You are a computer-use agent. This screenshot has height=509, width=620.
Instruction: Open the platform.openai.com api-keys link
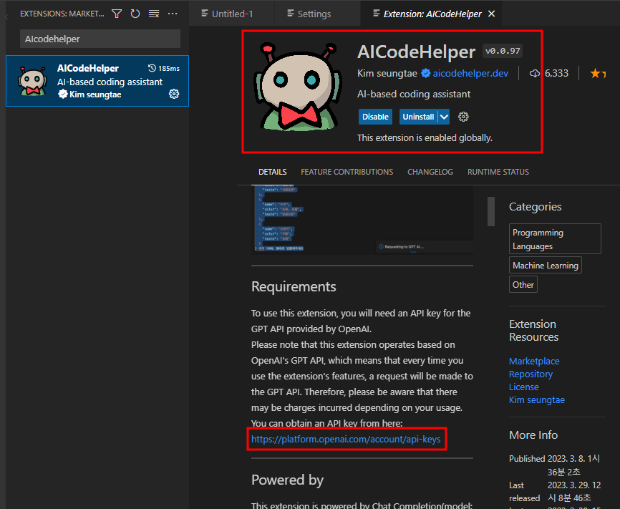[346, 439]
